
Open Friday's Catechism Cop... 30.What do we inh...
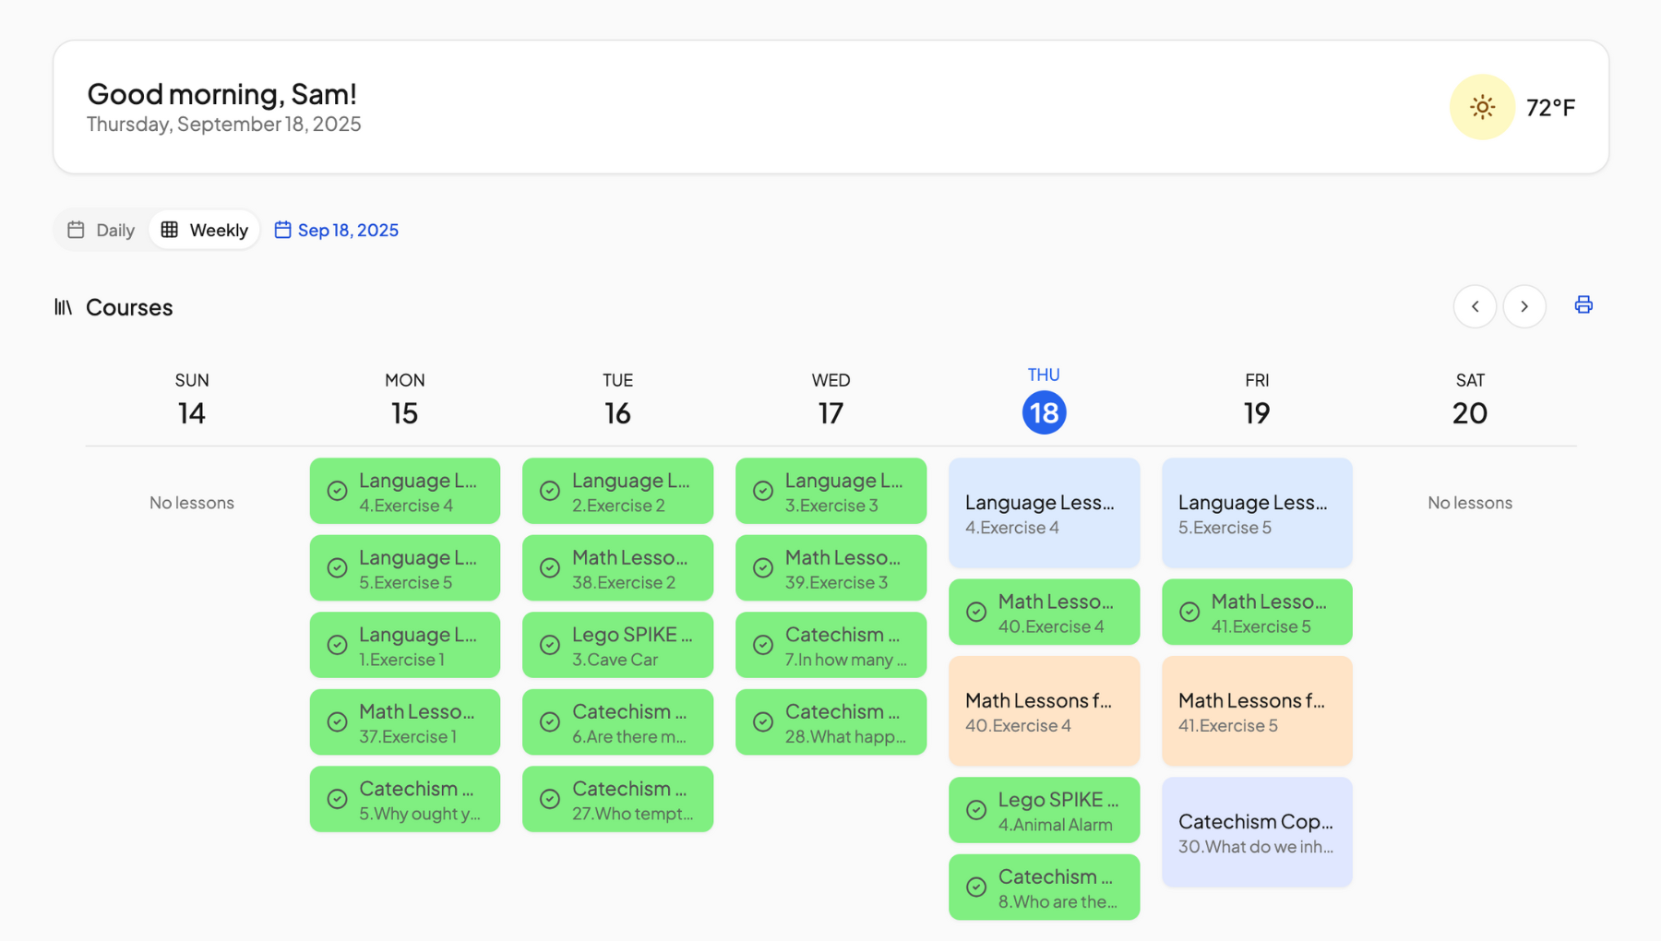pyautogui.click(x=1257, y=832)
